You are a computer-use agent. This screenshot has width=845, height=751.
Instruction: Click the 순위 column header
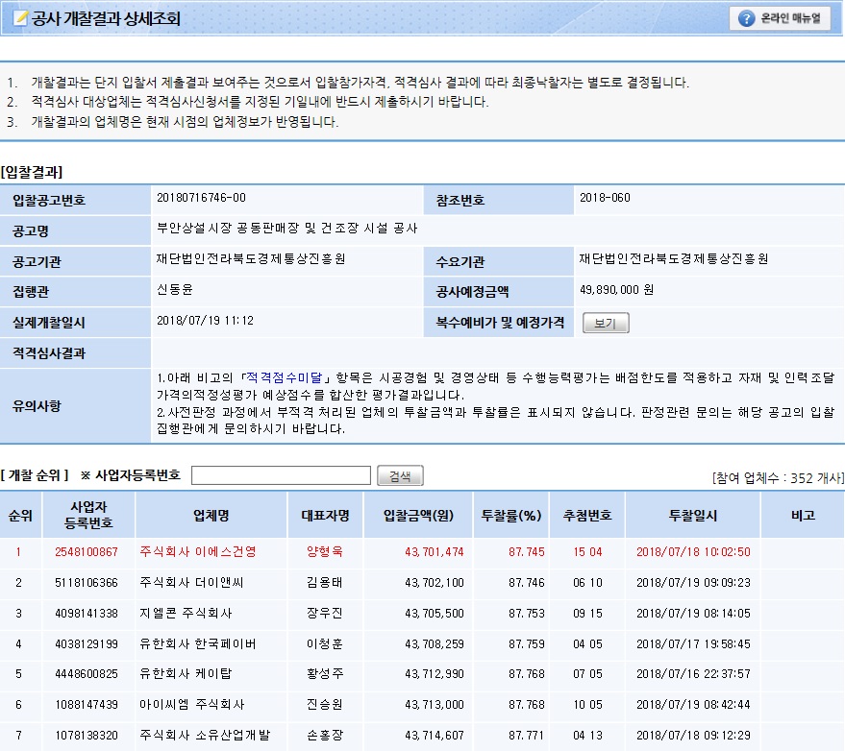point(20,516)
